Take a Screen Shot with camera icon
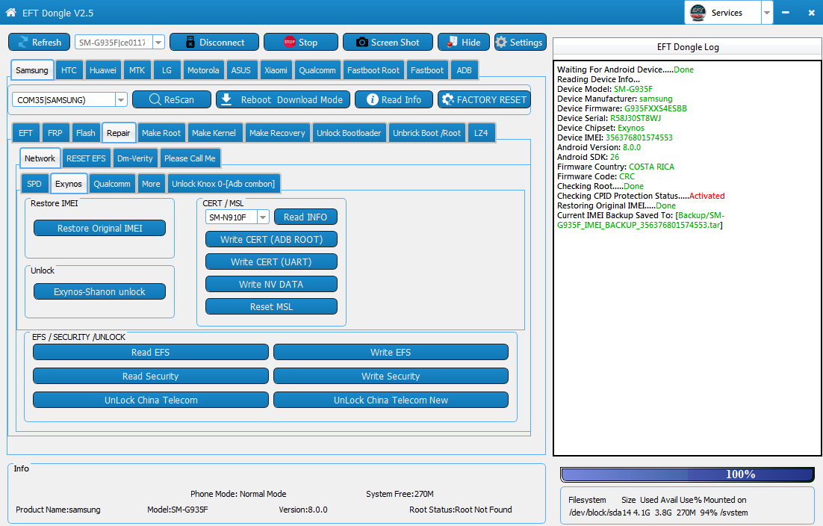Image resolution: width=823 pixels, height=526 pixels. click(361, 43)
